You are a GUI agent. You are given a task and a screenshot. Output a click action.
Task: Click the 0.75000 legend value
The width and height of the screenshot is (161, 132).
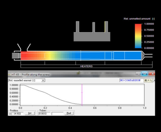point(149,30)
